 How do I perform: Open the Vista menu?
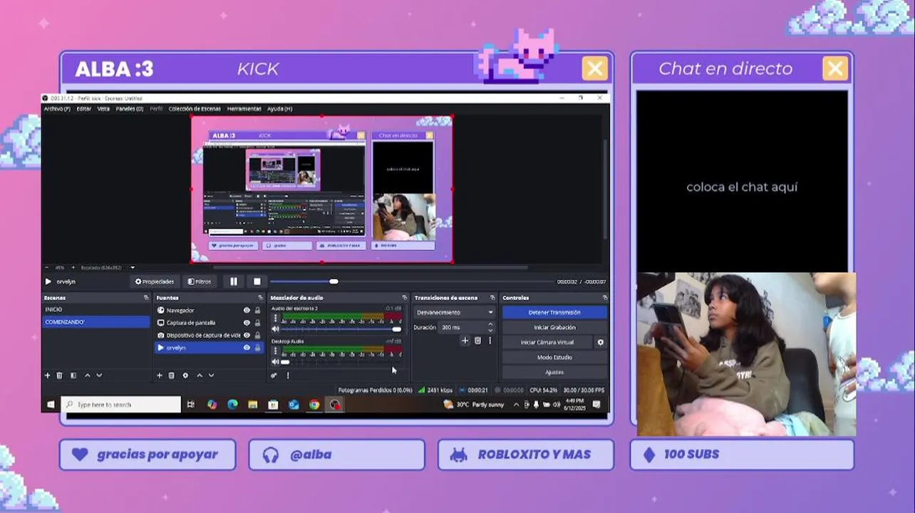(x=103, y=109)
